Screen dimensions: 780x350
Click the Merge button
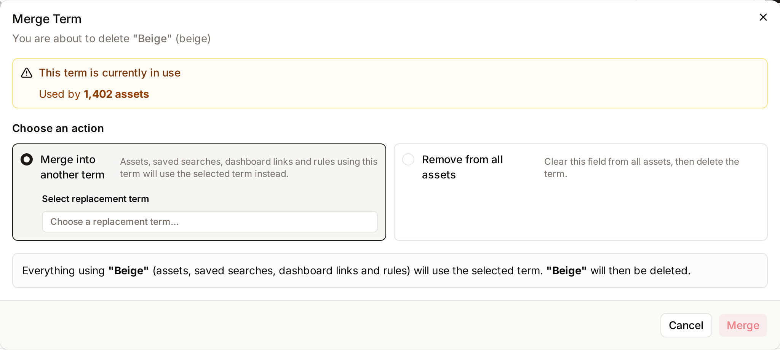(x=743, y=325)
